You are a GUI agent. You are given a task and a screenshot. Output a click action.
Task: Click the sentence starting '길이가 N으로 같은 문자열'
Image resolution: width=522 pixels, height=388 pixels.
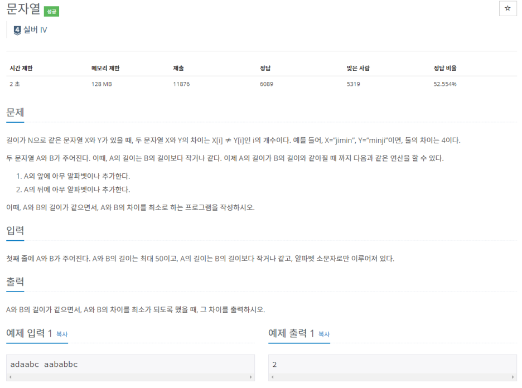point(233,140)
